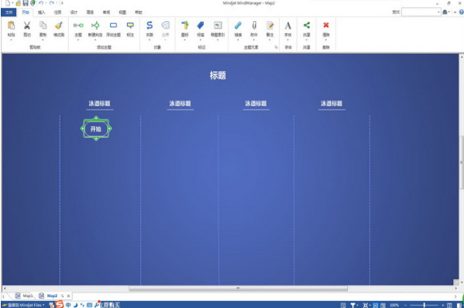Insert a Decision topic with diamond icon
The width and height of the screenshot is (464, 308).
[x=95, y=26]
